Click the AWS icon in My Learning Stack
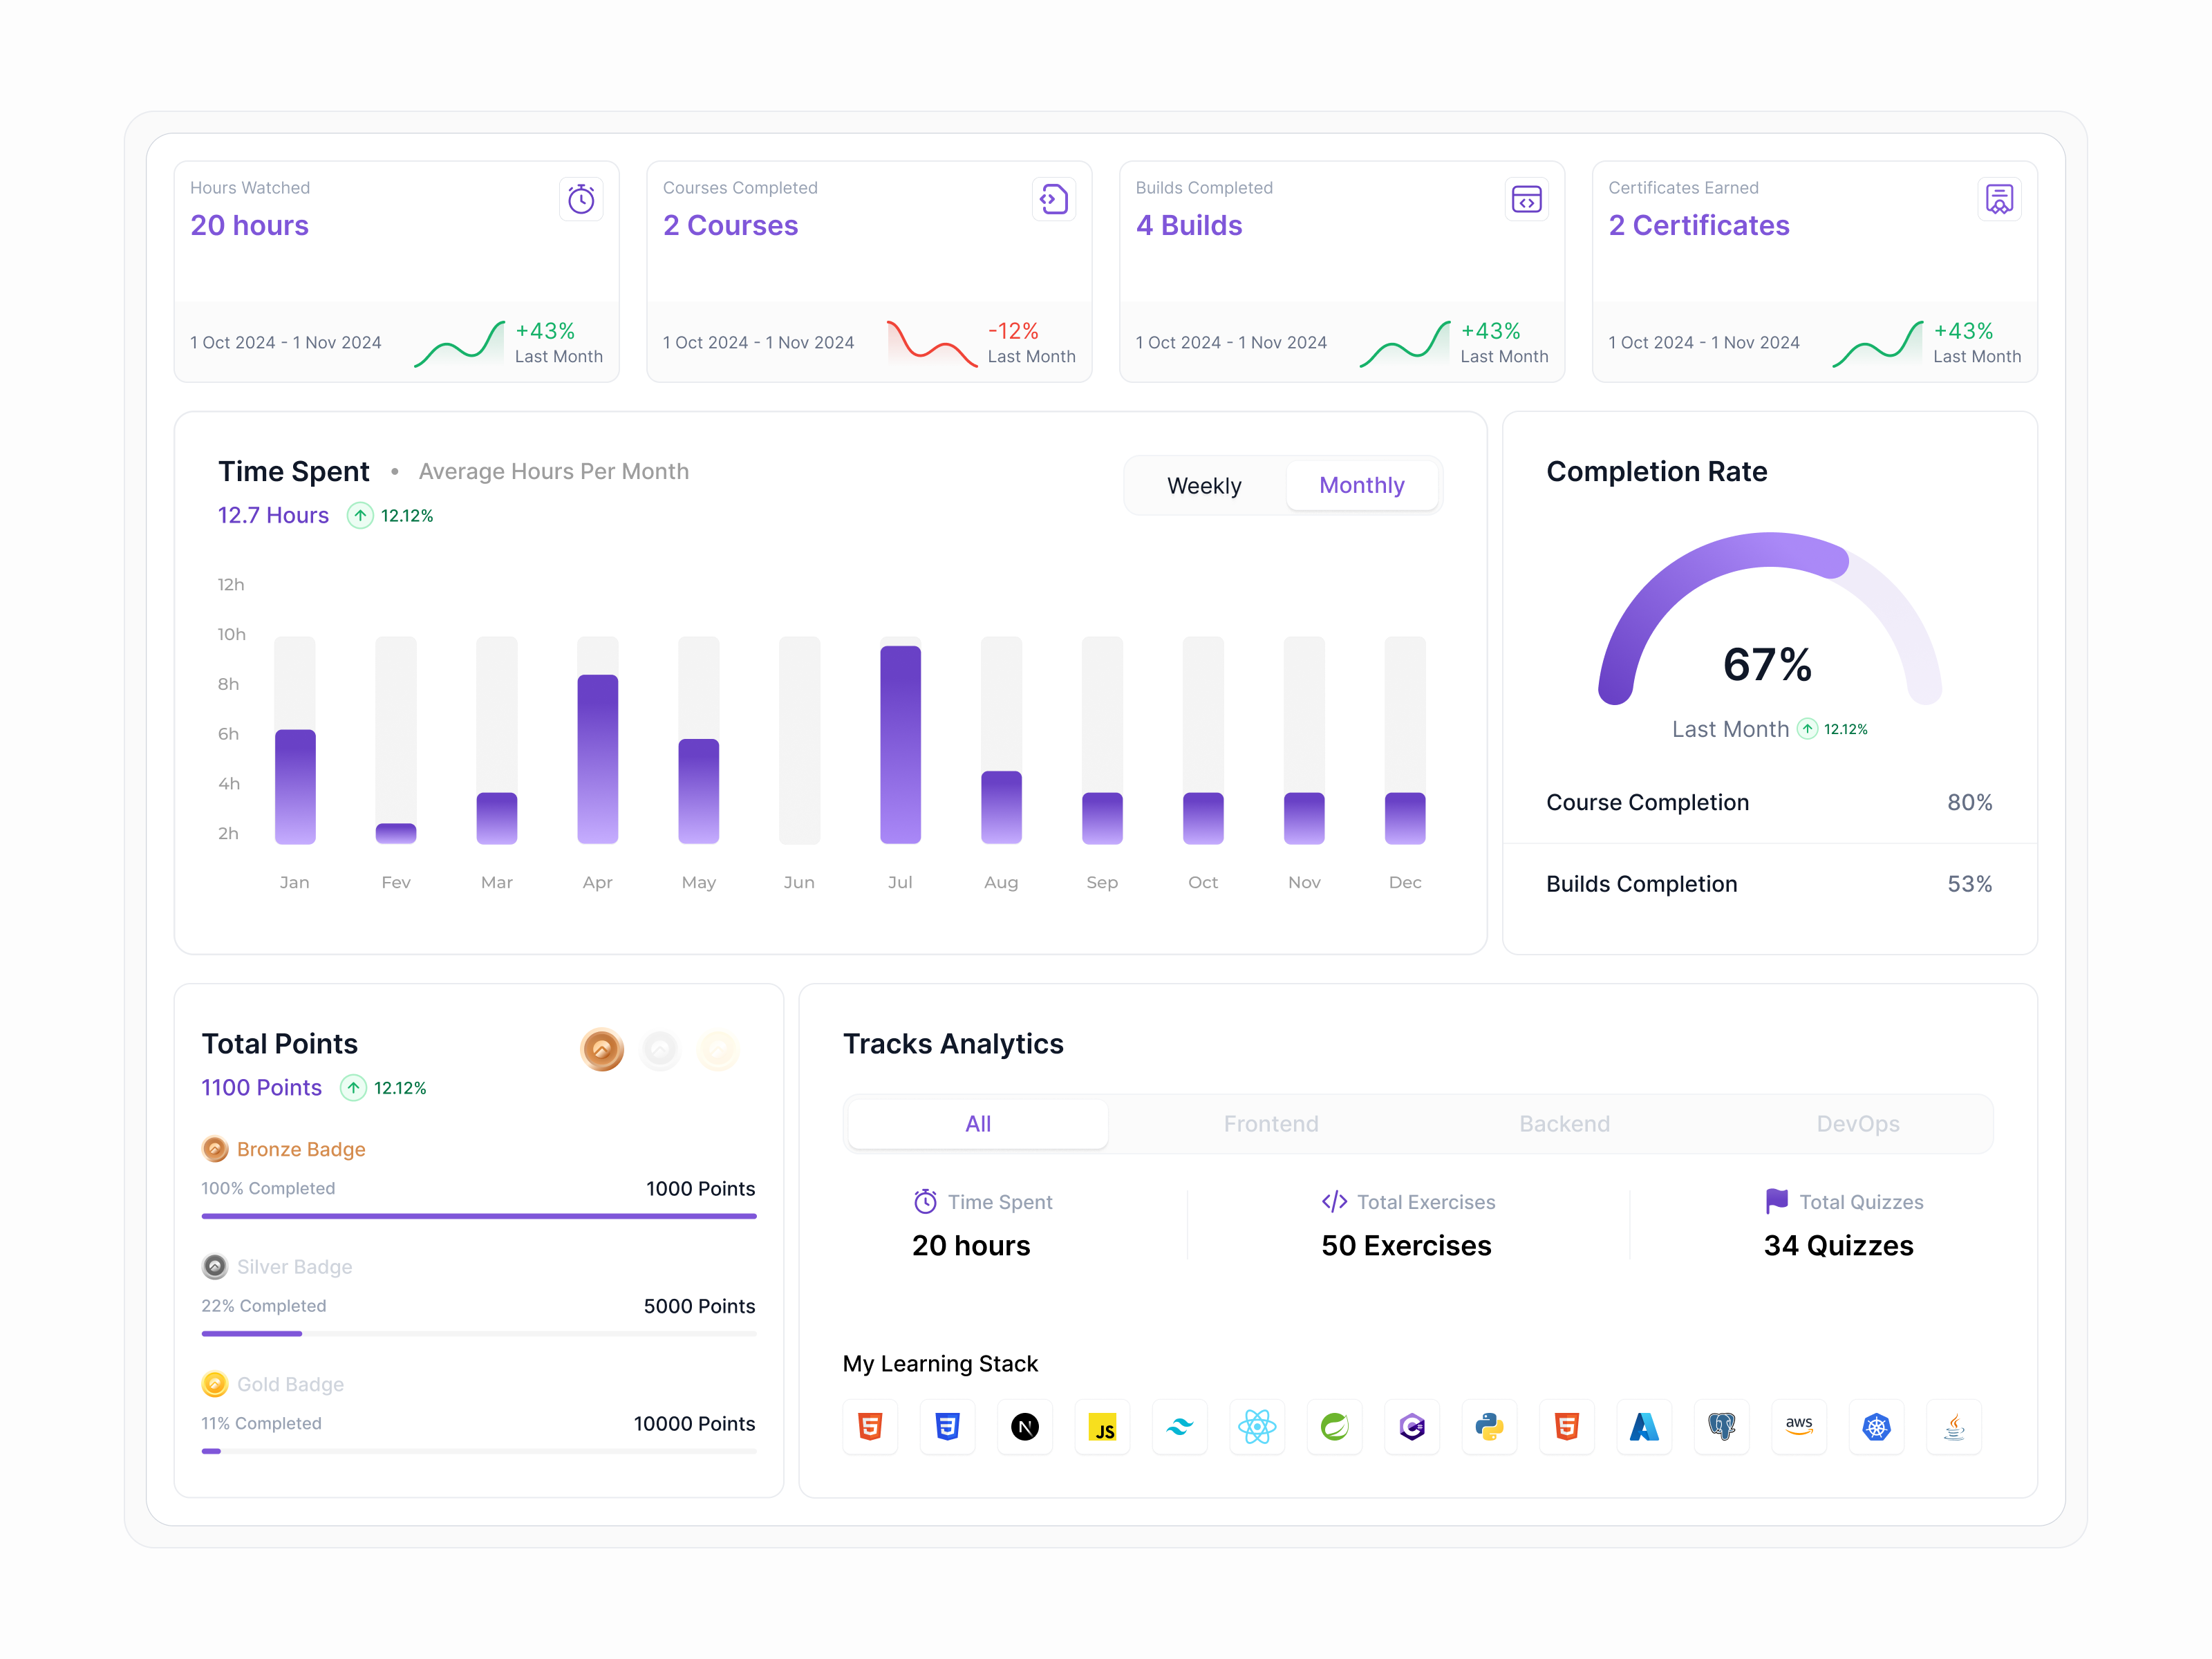Viewport: 2212px width, 1659px height. (1799, 1427)
